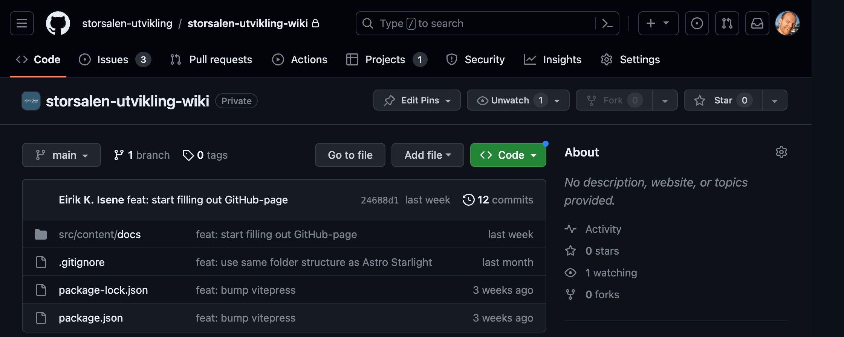844x337 pixels.
Task: Open the notifications inbox icon
Action: coord(757,23)
